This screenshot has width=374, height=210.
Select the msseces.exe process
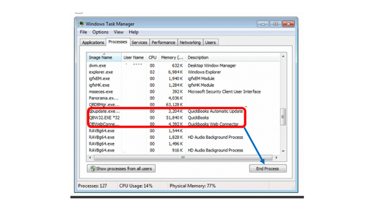coord(183,92)
